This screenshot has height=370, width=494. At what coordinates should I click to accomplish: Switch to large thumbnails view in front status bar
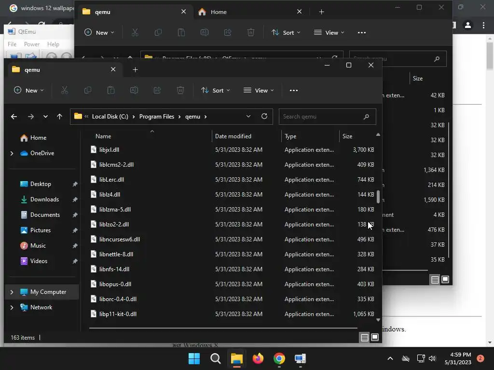(x=375, y=337)
